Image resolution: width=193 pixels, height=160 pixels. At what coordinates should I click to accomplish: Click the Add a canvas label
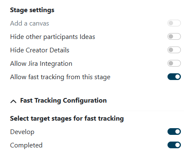point(30,23)
